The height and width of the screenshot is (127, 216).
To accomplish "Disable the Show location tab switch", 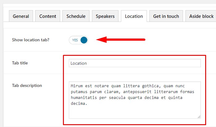I will 78,40.
